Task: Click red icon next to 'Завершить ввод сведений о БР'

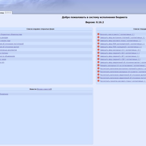Action: [98, 56]
